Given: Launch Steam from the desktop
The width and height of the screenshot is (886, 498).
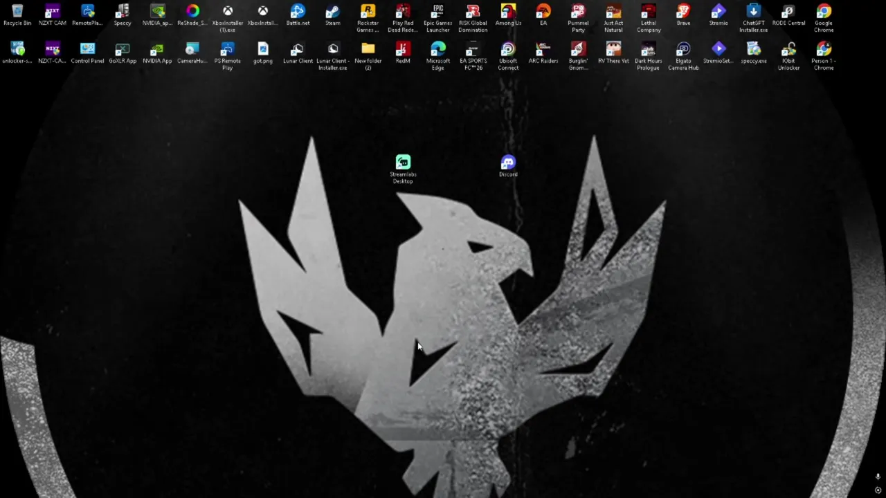Looking at the screenshot, I should pyautogui.click(x=333, y=15).
